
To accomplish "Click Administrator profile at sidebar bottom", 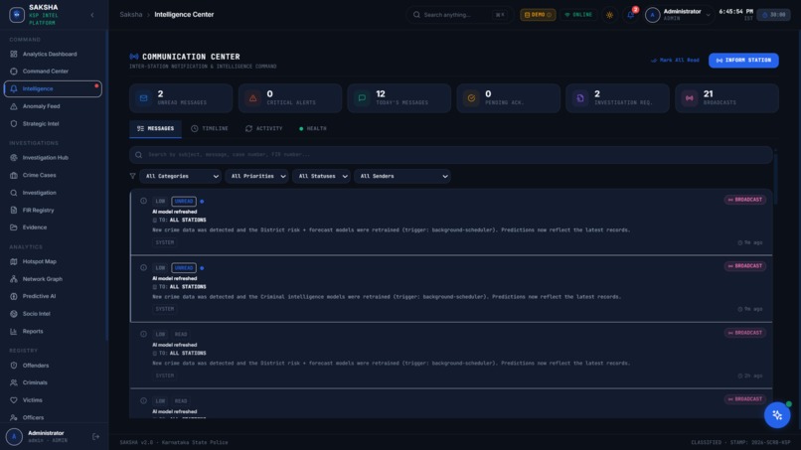I will tap(46, 437).
